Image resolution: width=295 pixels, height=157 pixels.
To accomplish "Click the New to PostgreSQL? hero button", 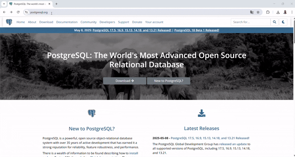I will coord(169,81).
